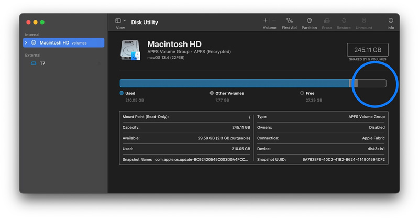Click the 'macOS 13.4 (22F66)' version text
Screen dimensions: 419x219
coord(166,58)
